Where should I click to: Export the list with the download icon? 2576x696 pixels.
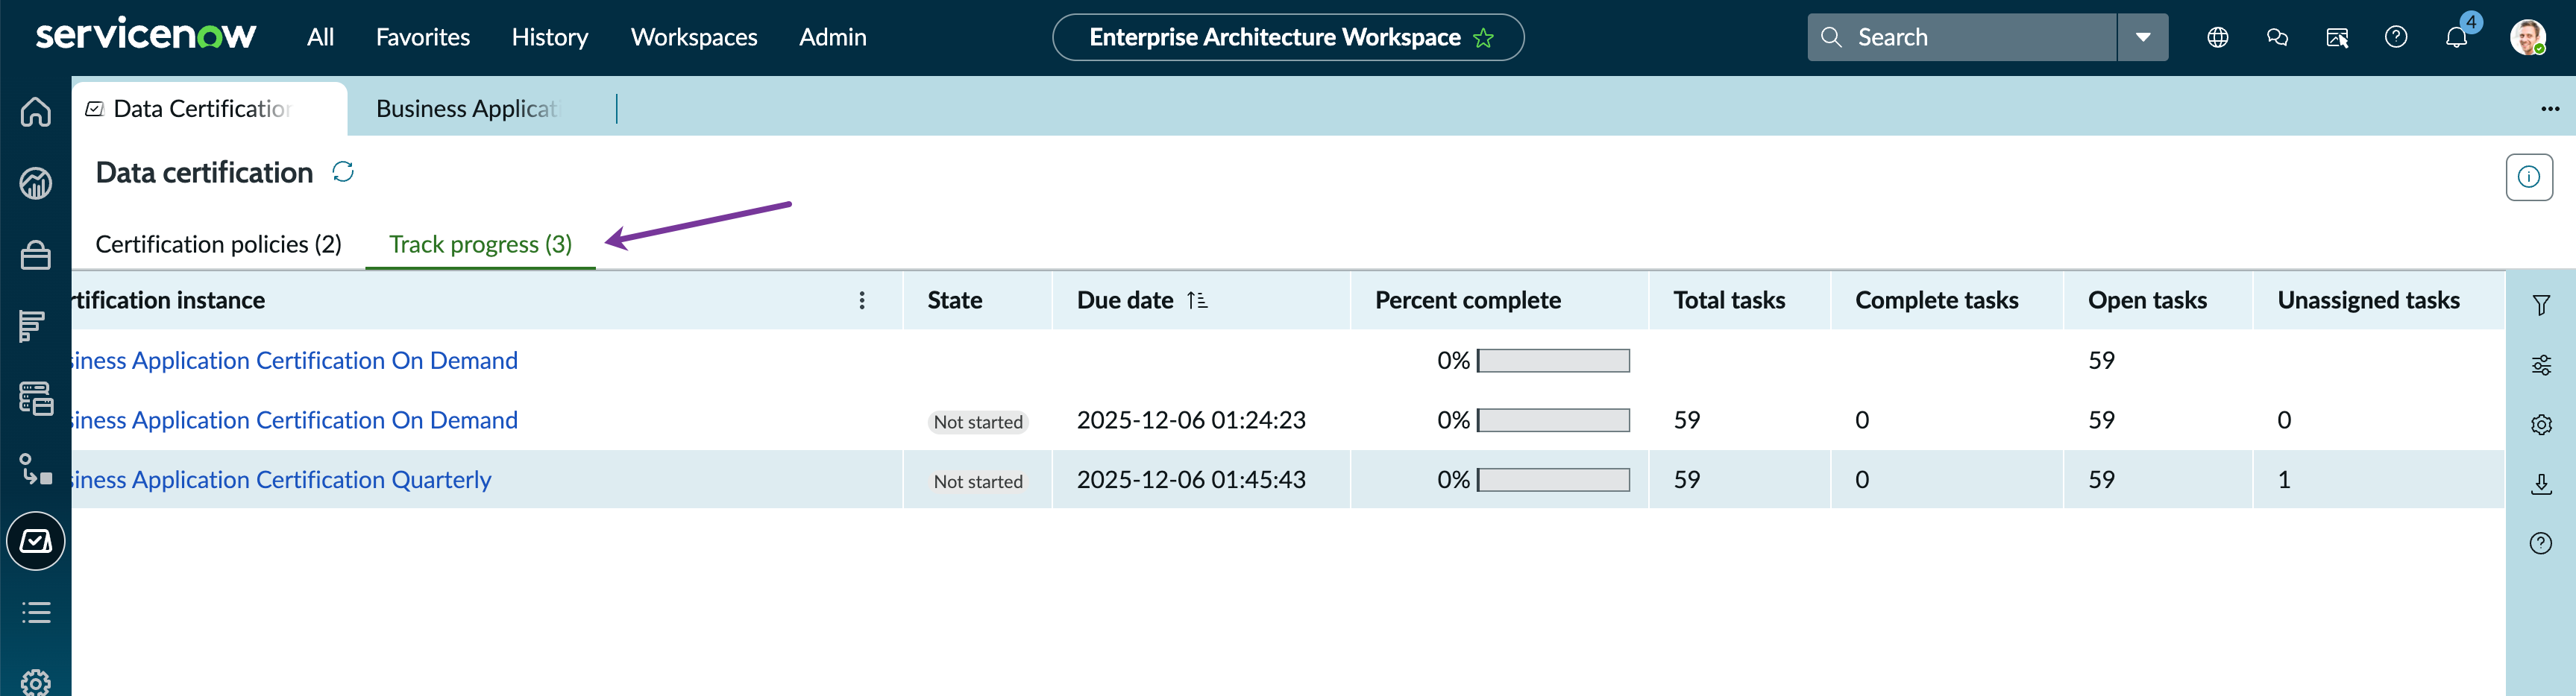pos(2540,484)
